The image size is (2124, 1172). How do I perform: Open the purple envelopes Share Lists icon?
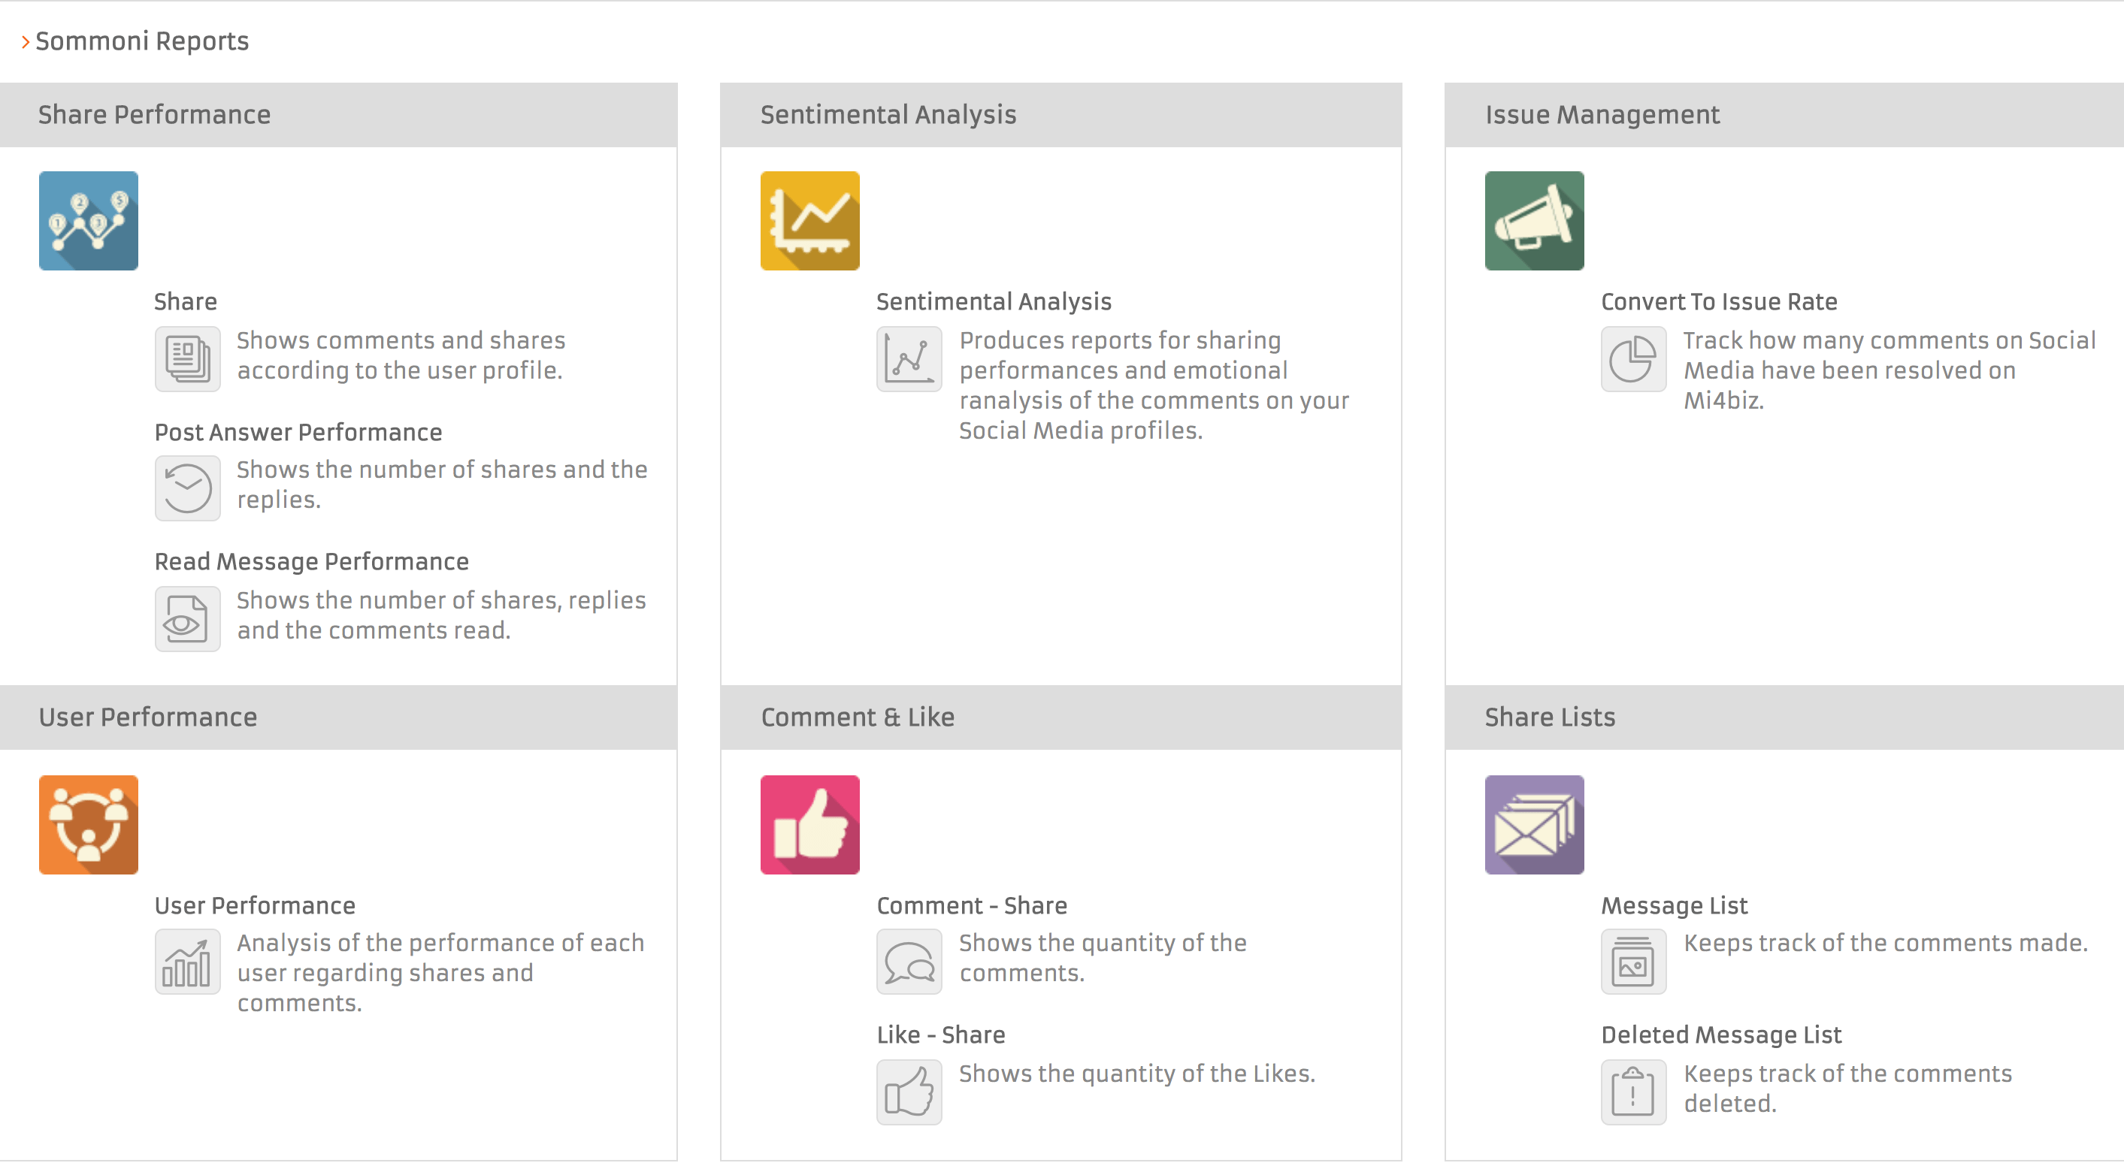[x=1535, y=825]
